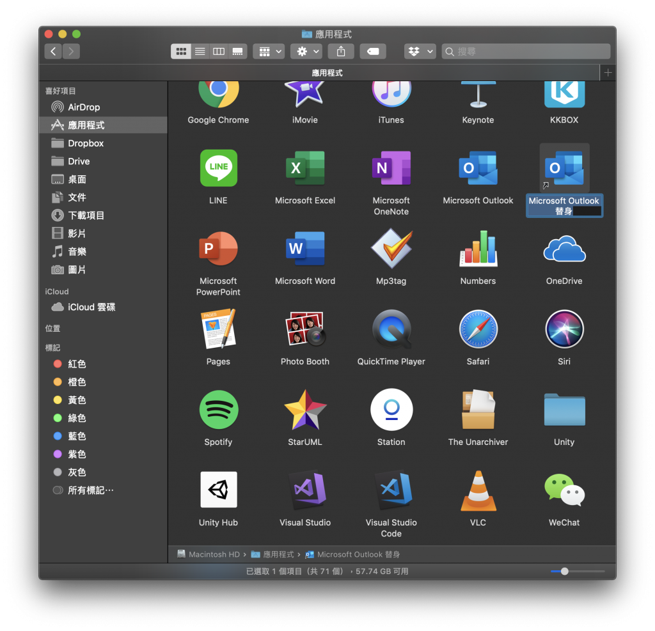This screenshot has height=631, width=655.
Task: Select the OneDrive cloud icon
Action: click(564, 249)
